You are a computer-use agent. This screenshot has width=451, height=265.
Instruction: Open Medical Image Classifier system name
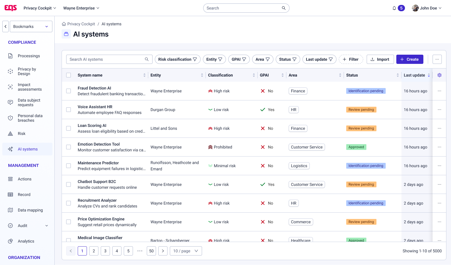100,238
